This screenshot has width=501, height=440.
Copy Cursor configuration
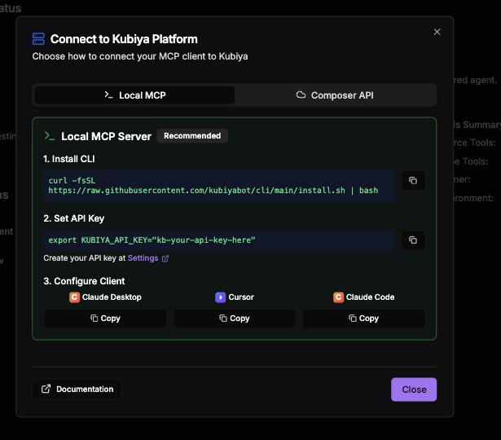(235, 319)
